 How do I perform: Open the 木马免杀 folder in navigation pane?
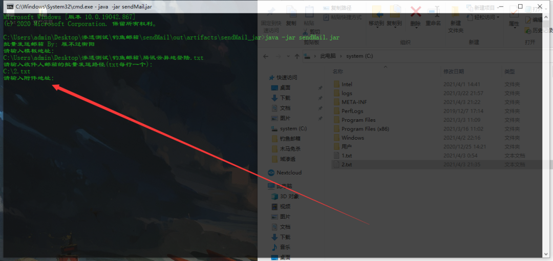[x=286, y=149]
